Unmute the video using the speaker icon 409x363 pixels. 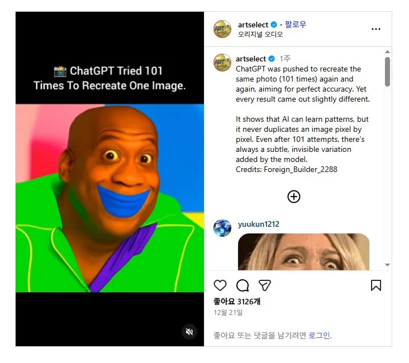(189, 332)
